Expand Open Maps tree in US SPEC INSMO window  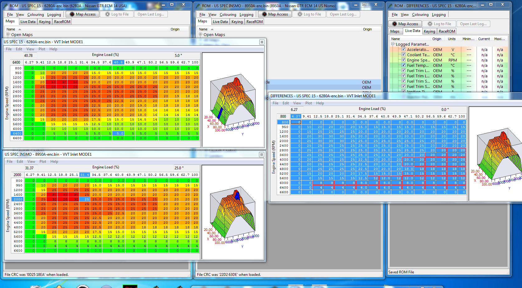[200, 34]
